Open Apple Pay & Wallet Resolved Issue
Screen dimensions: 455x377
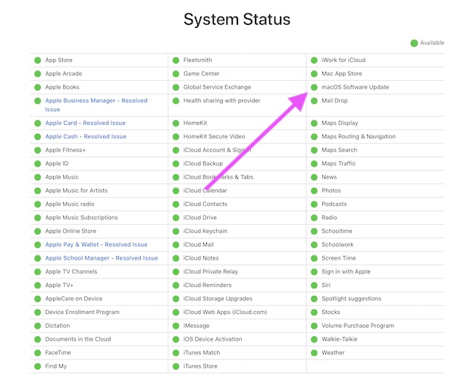point(96,245)
